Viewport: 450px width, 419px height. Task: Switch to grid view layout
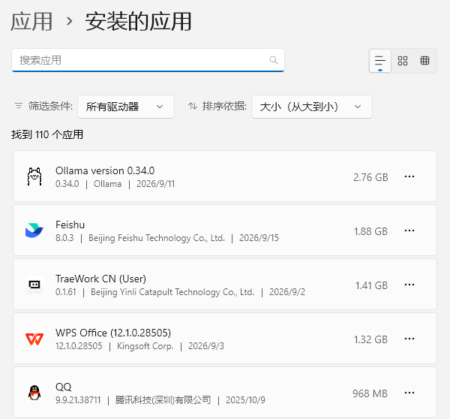pos(403,61)
